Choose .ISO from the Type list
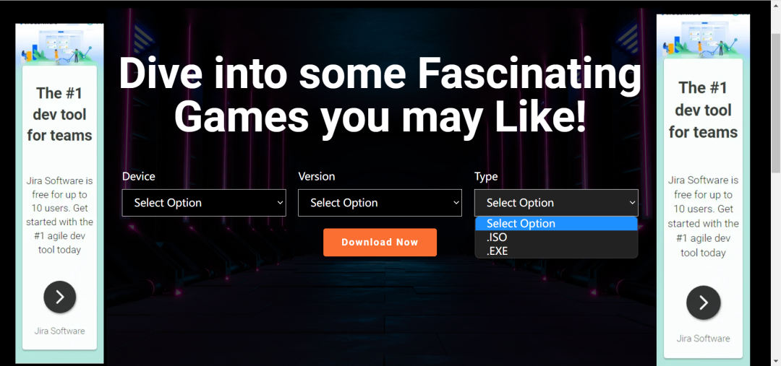 tap(498, 238)
